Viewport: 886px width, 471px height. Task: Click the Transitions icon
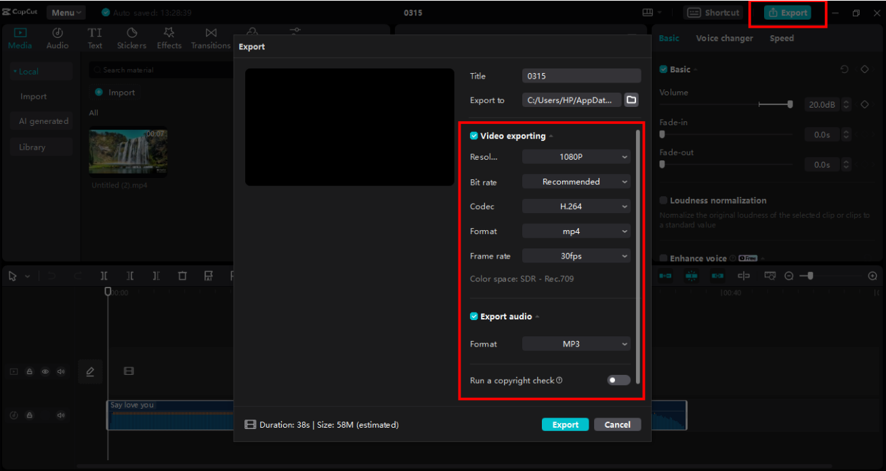(211, 32)
